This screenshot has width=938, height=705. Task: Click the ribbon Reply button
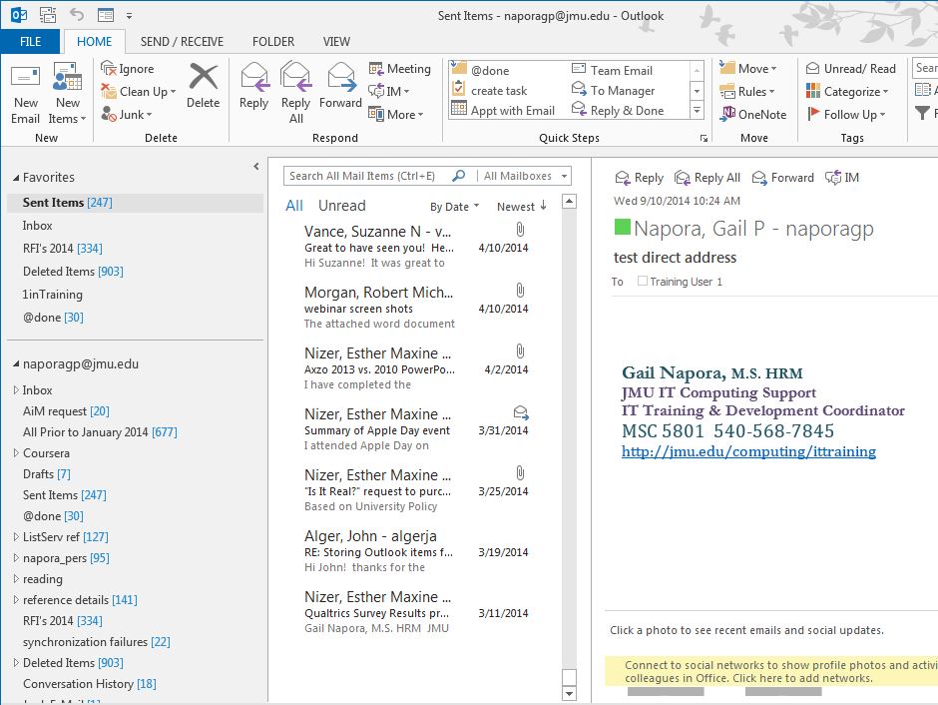pyautogui.click(x=253, y=86)
